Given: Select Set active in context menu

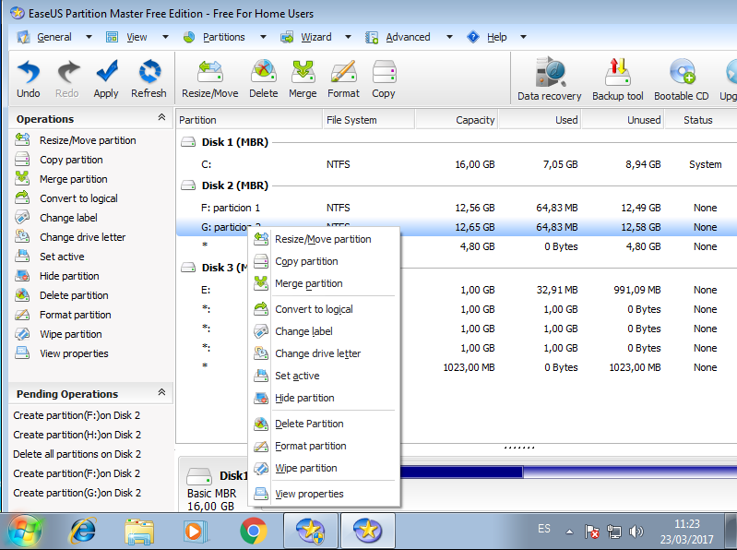Looking at the screenshot, I should point(324,376).
